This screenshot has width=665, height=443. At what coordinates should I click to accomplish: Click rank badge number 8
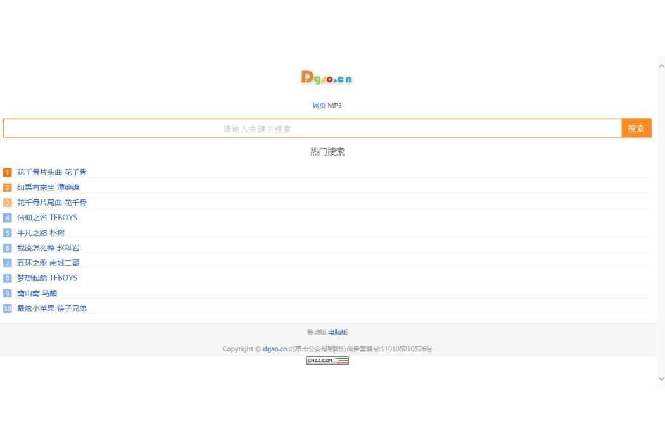tap(7, 278)
